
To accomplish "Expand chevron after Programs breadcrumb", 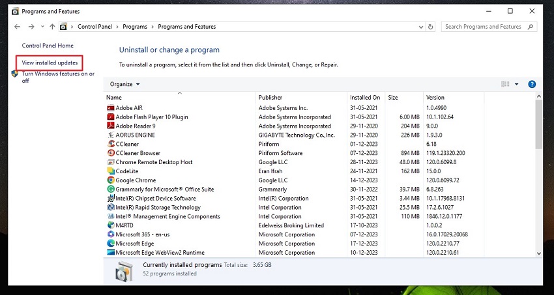I will point(153,27).
